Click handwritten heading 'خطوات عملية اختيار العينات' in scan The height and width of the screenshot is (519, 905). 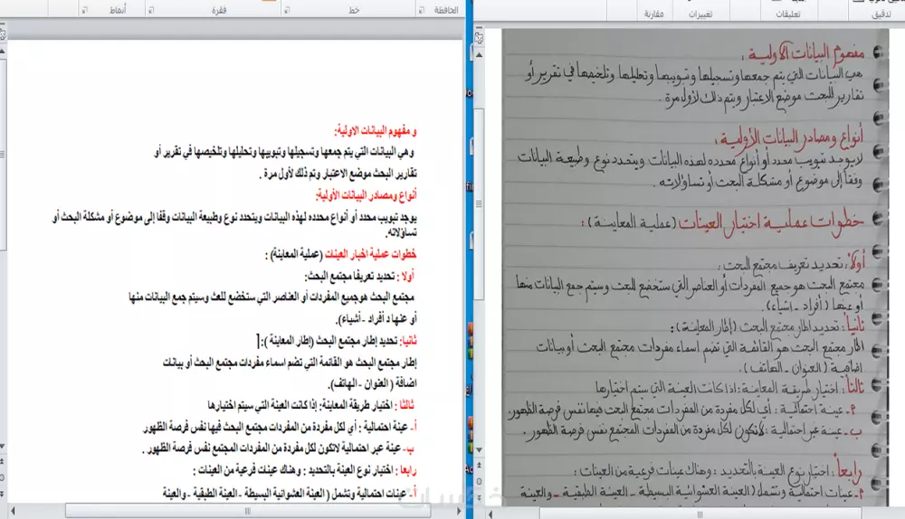770,222
